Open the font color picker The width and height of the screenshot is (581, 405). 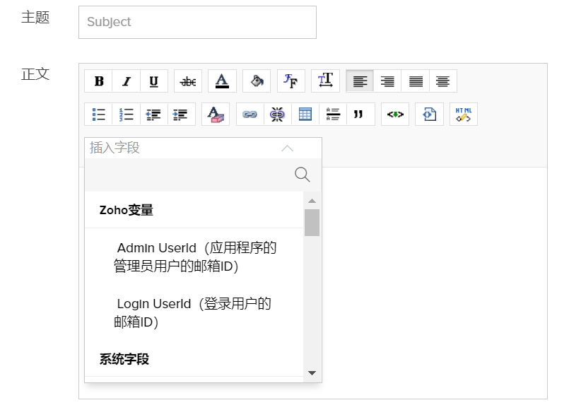(x=222, y=81)
